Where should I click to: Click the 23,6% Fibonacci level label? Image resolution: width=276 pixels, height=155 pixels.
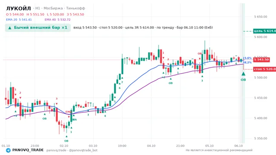tap(247, 58)
